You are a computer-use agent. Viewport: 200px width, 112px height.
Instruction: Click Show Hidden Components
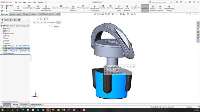coord(94,8)
